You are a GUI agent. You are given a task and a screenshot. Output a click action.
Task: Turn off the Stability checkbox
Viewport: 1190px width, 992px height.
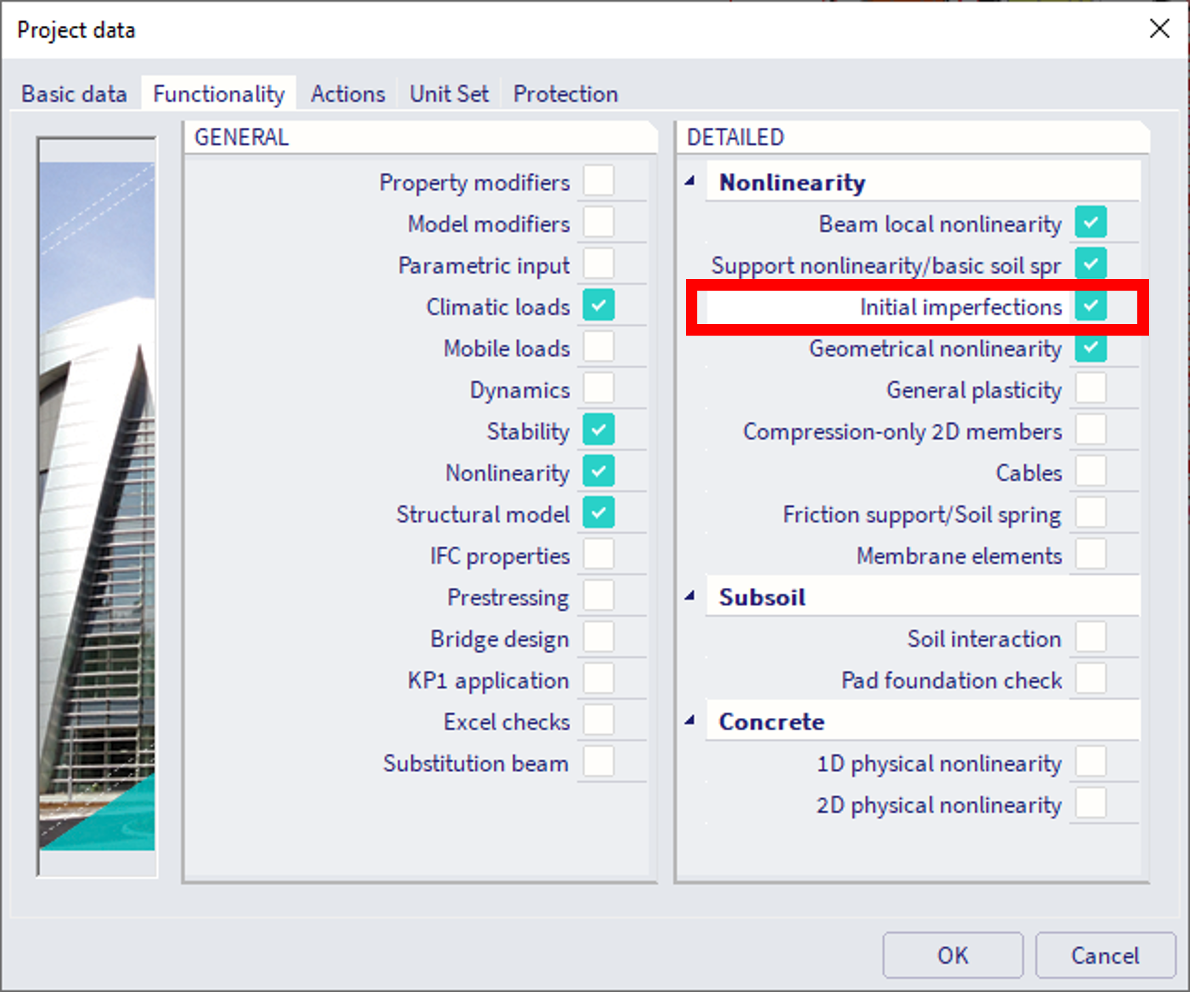pyautogui.click(x=599, y=430)
